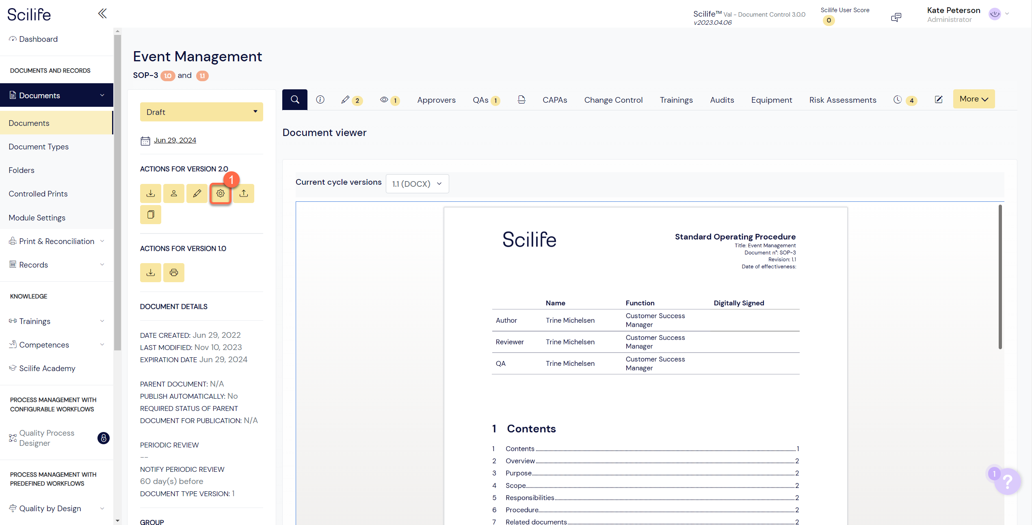Open the Draft status dropdown
The height and width of the screenshot is (525, 1032).
[201, 112]
